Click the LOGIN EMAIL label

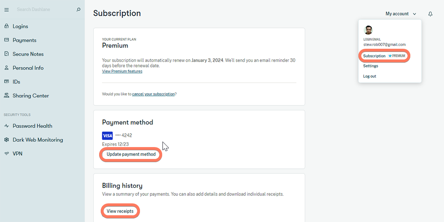tap(372, 40)
